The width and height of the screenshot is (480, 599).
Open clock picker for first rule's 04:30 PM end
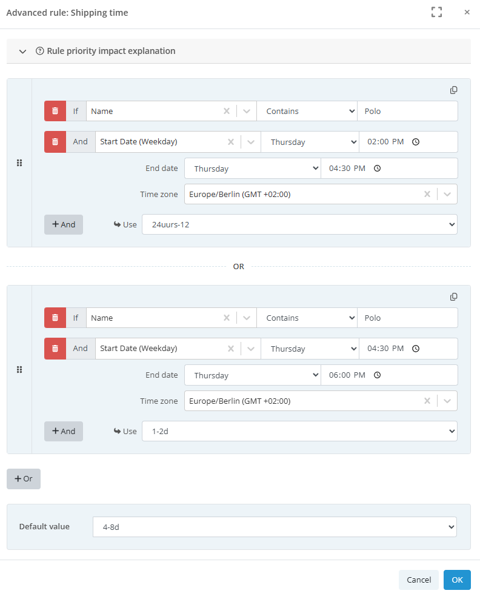click(378, 168)
